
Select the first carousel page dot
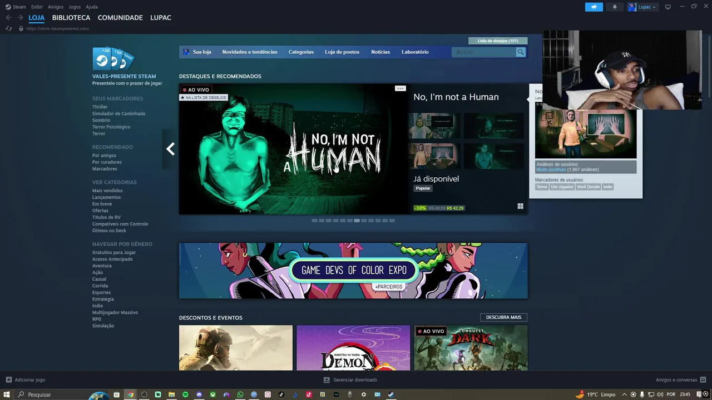(x=314, y=221)
